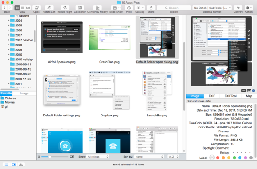Switch to the sidebar Image tab
Image resolution: width=257 pixels, height=169 pixels.
pyautogui.click(x=24, y=94)
